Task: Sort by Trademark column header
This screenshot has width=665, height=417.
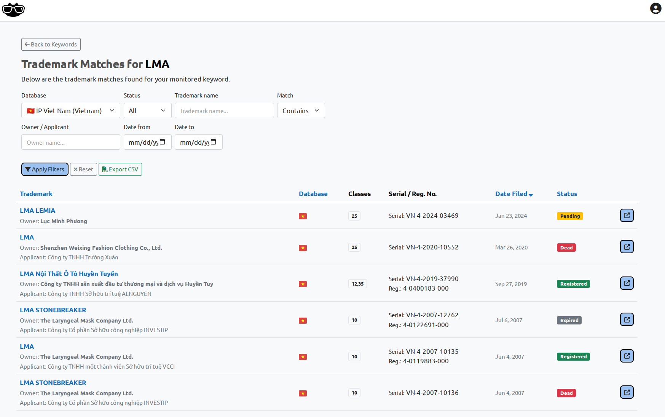Action: (36, 194)
